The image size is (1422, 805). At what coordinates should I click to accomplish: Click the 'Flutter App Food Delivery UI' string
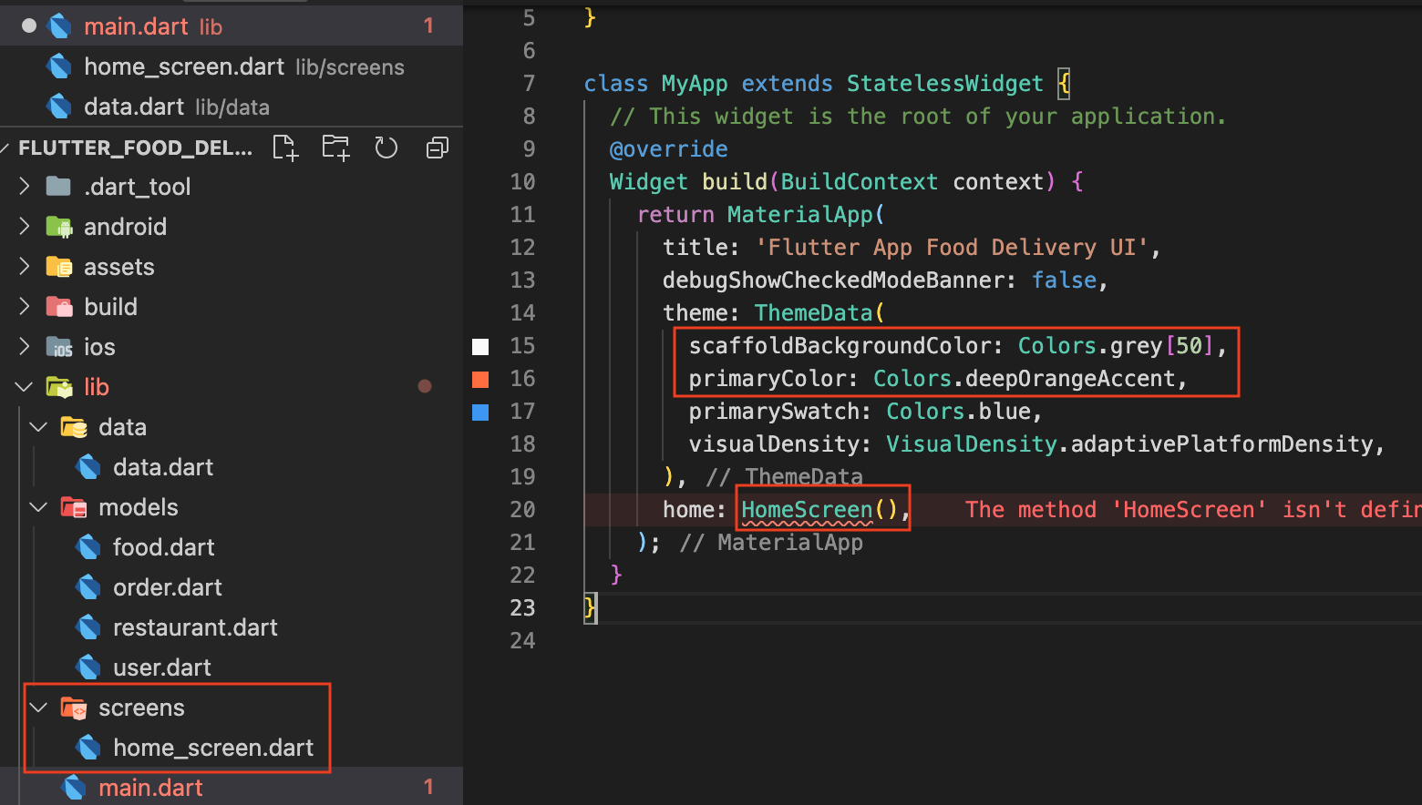[952, 248]
